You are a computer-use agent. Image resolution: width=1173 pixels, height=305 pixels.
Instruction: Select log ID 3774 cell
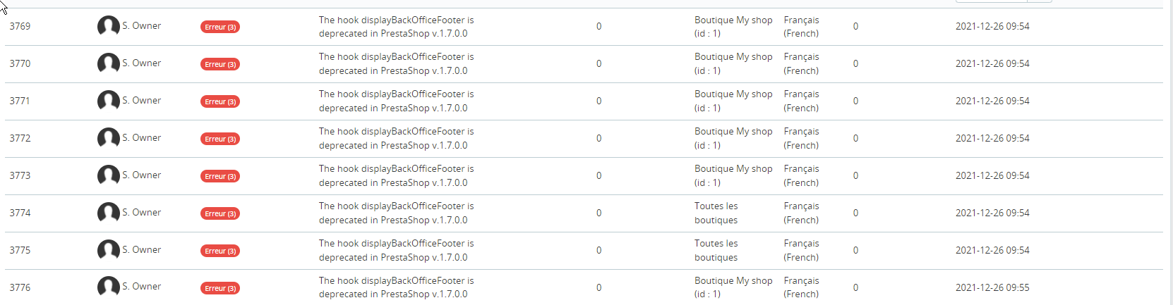tap(20, 213)
